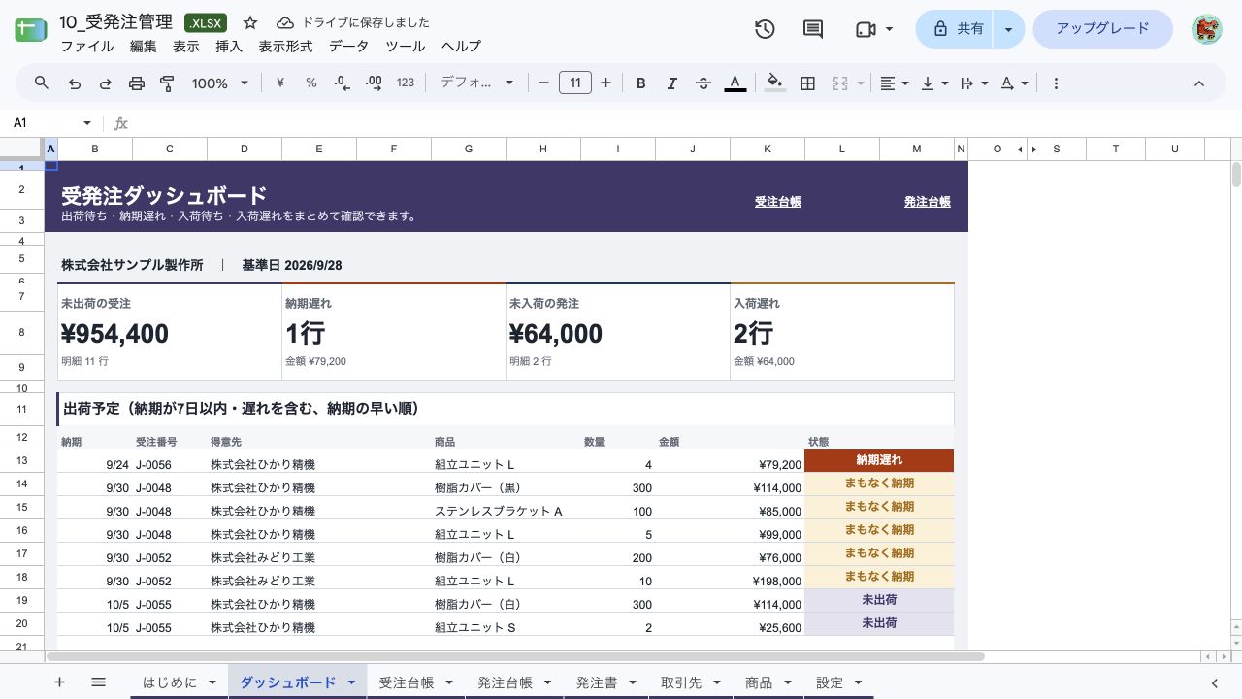Click the アップグレード button
This screenshot has height=699, width=1242.
click(1102, 29)
